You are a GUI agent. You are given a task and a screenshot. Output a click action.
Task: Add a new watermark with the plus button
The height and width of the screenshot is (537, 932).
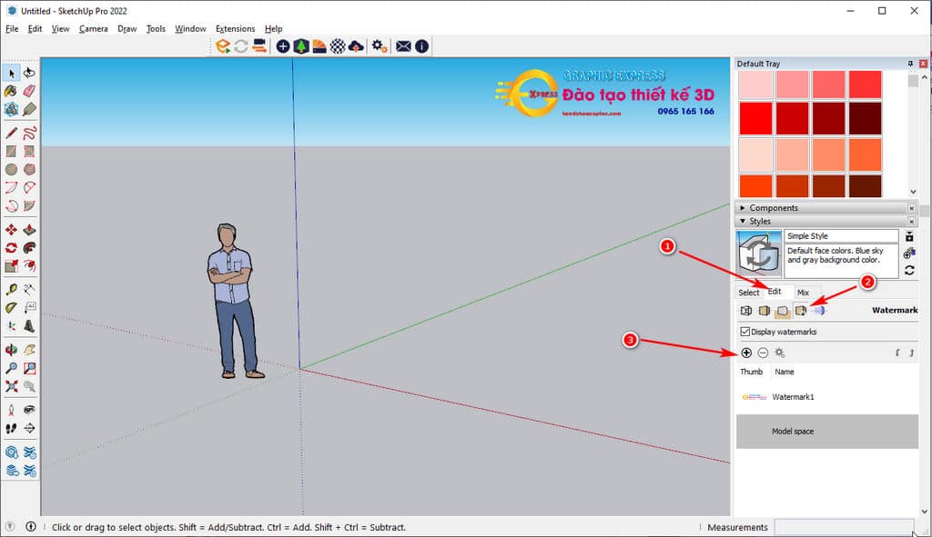745,353
